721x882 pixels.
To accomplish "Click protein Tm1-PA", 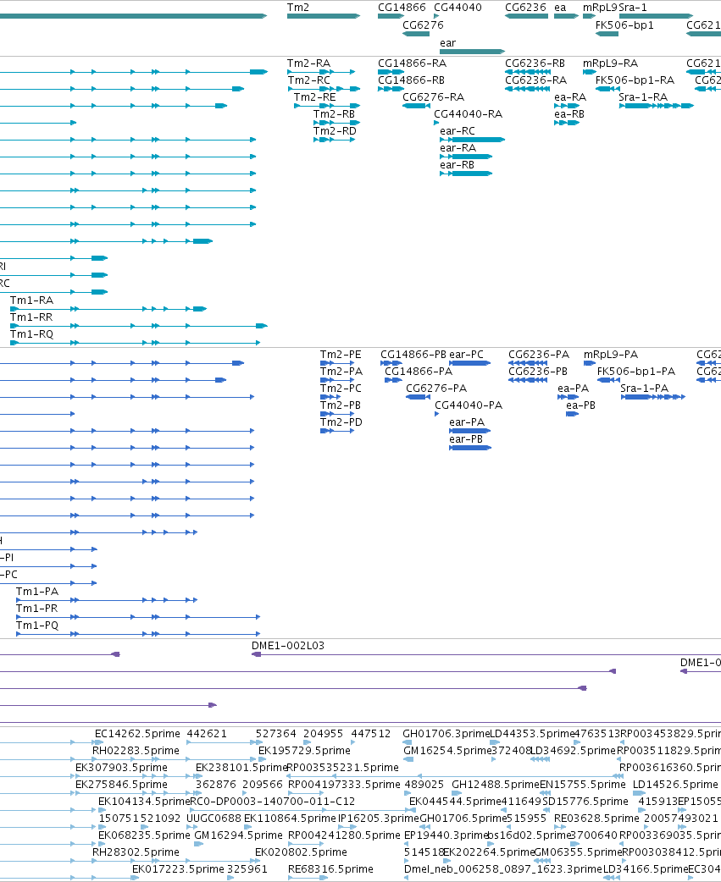I will [x=107, y=600].
